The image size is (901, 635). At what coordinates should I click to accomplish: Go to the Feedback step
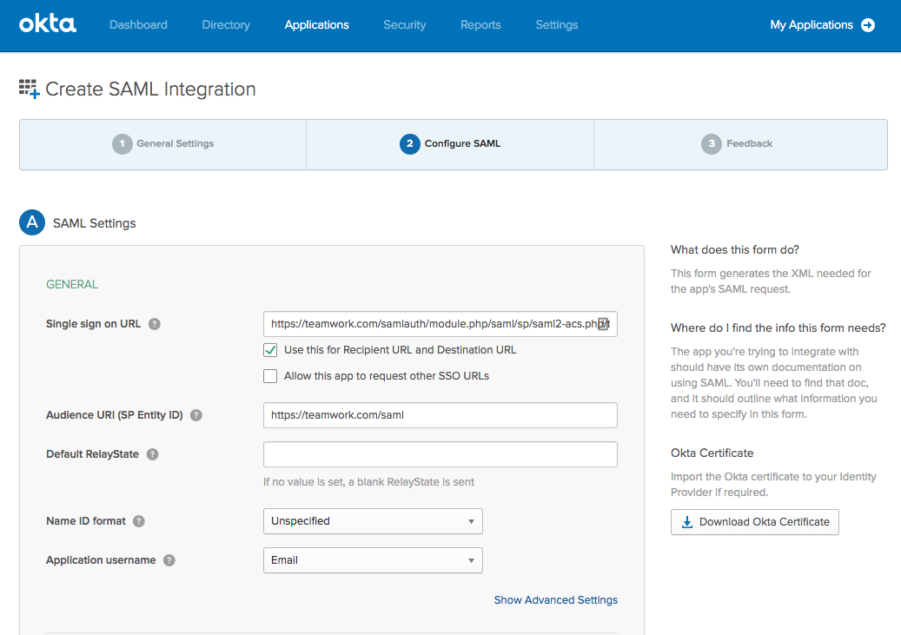[740, 144]
